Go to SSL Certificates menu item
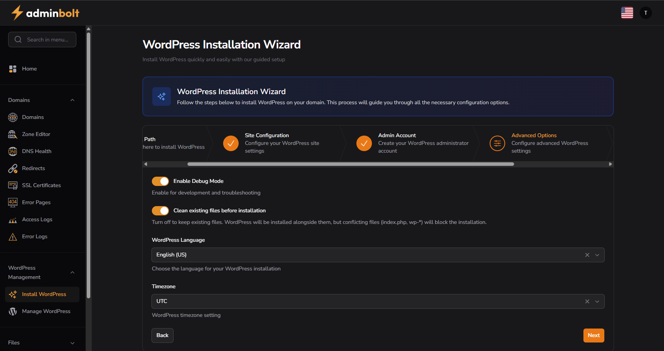The image size is (664, 351). (42, 185)
